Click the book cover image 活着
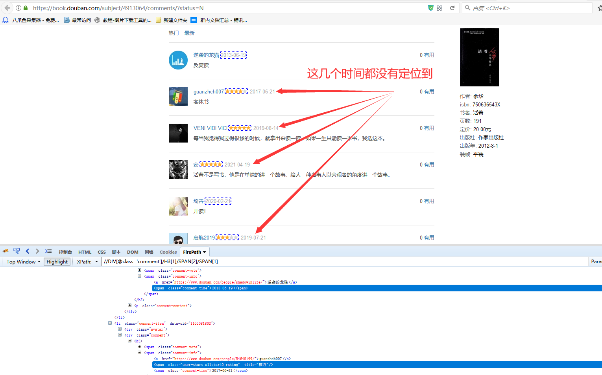The width and height of the screenshot is (602, 375). coord(479,57)
